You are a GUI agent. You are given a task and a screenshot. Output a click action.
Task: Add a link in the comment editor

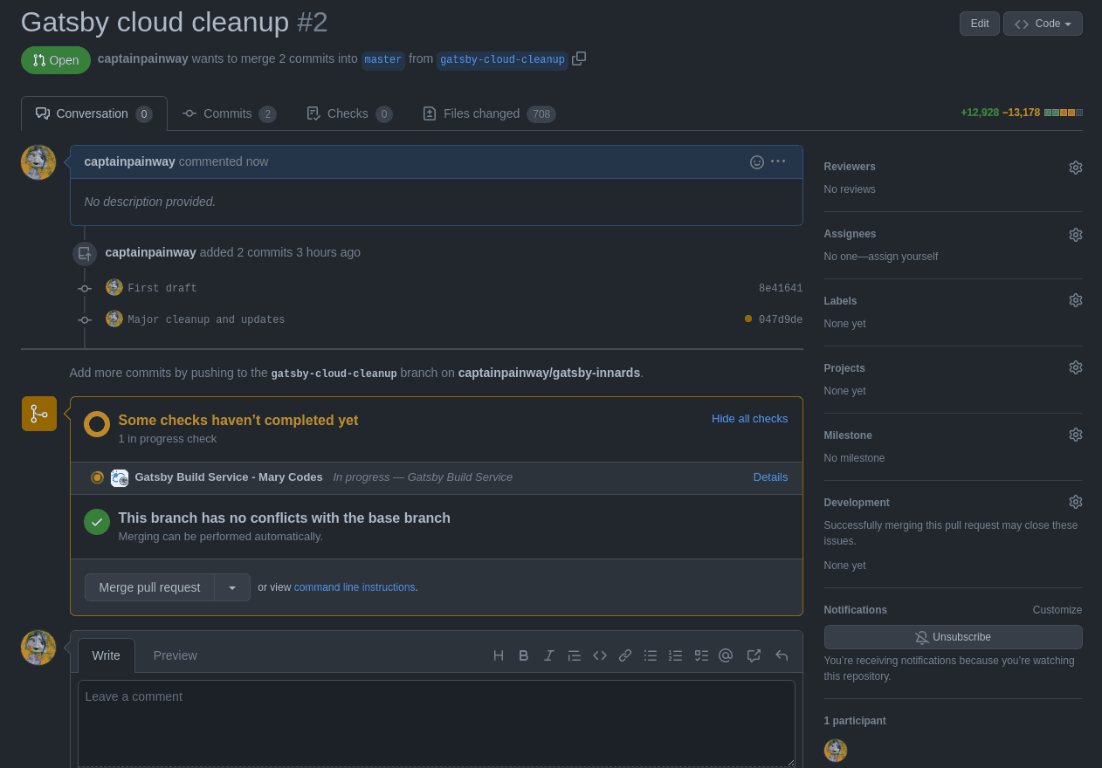[x=625, y=655]
